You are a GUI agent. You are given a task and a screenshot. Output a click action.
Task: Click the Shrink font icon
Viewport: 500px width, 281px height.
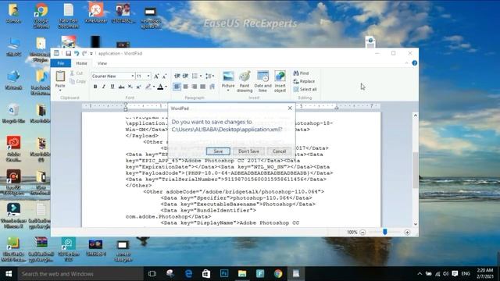[x=164, y=76]
